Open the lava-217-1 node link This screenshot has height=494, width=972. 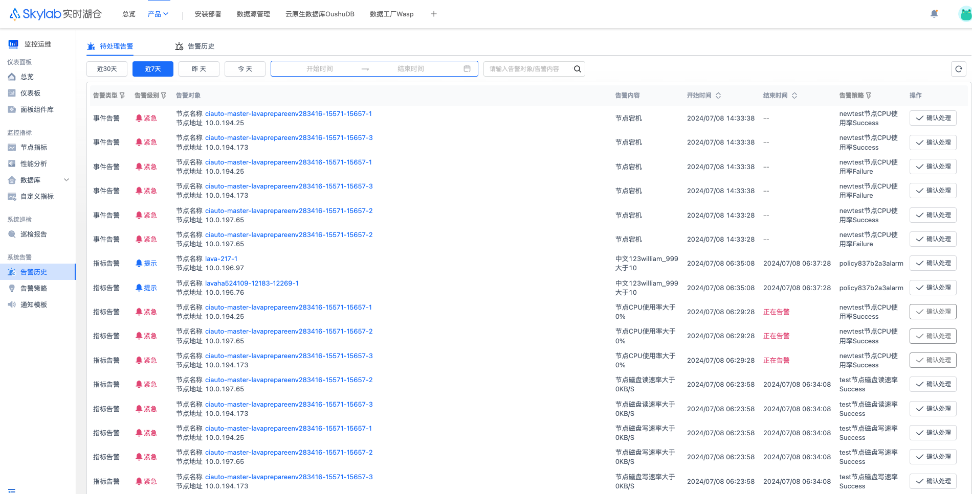tap(222, 258)
